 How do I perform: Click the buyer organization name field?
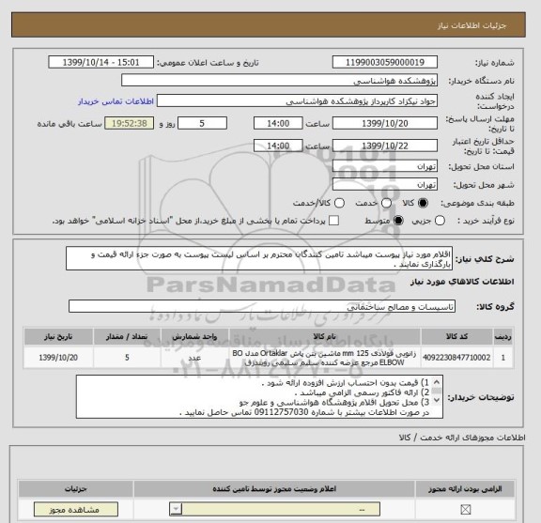pyautogui.click(x=280, y=81)
